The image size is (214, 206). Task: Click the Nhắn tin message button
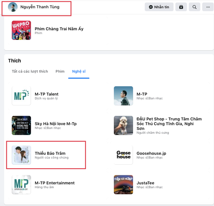pos(159,7)
